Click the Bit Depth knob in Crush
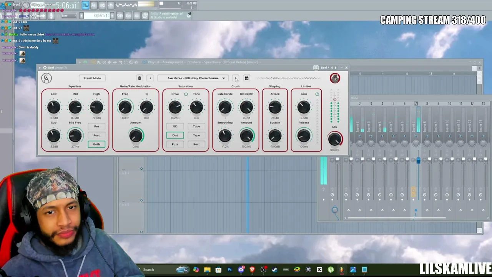 point(246,107)
